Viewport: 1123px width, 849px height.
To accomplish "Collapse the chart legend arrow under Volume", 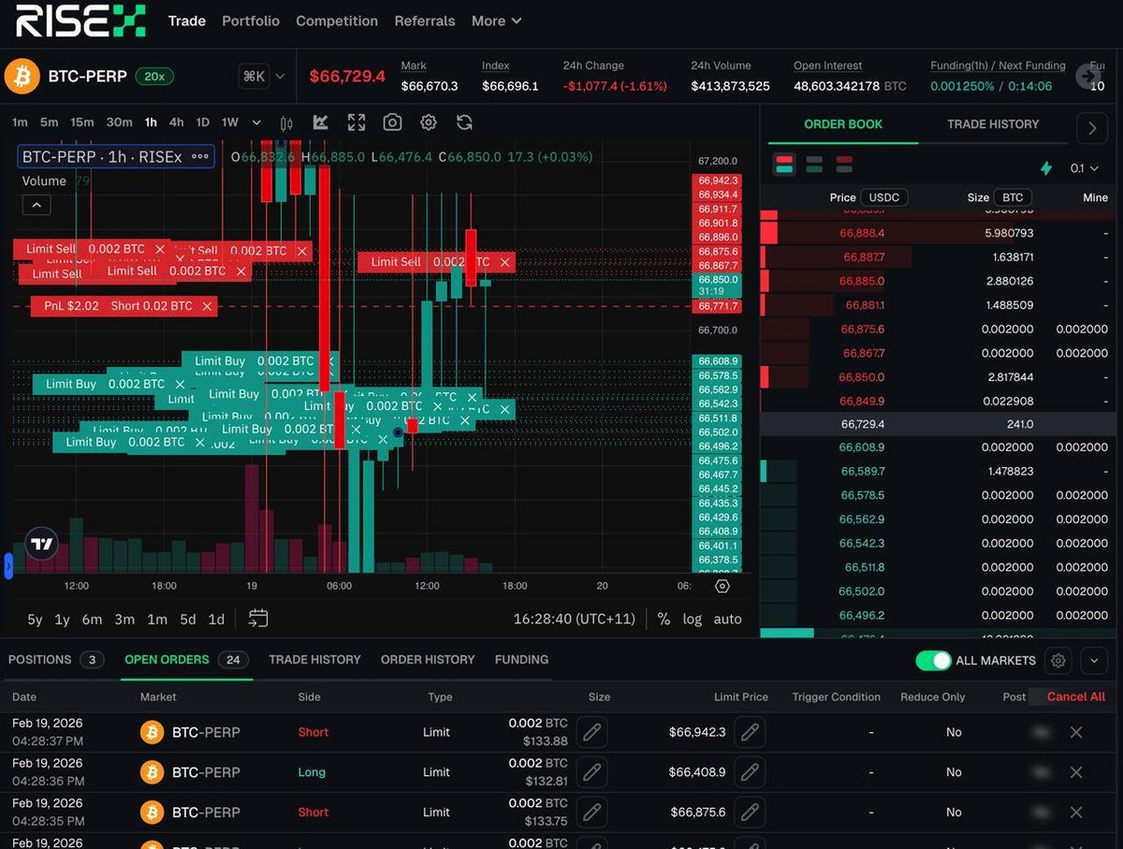I will [x=36, y=205].
